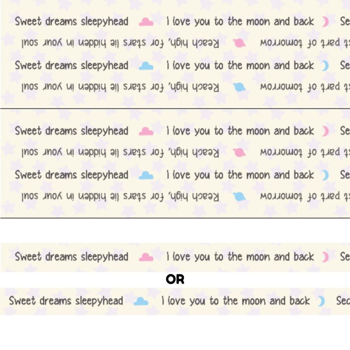Click the pink crescent moon just above OR

325,257
